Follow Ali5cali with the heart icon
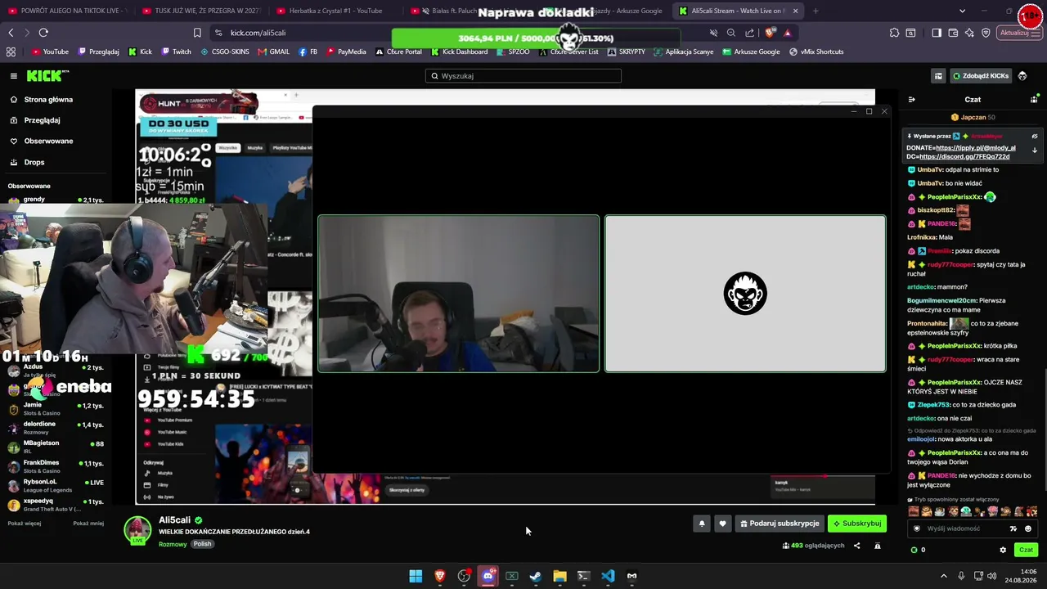The image size is (1047, 589). point(722,524)
